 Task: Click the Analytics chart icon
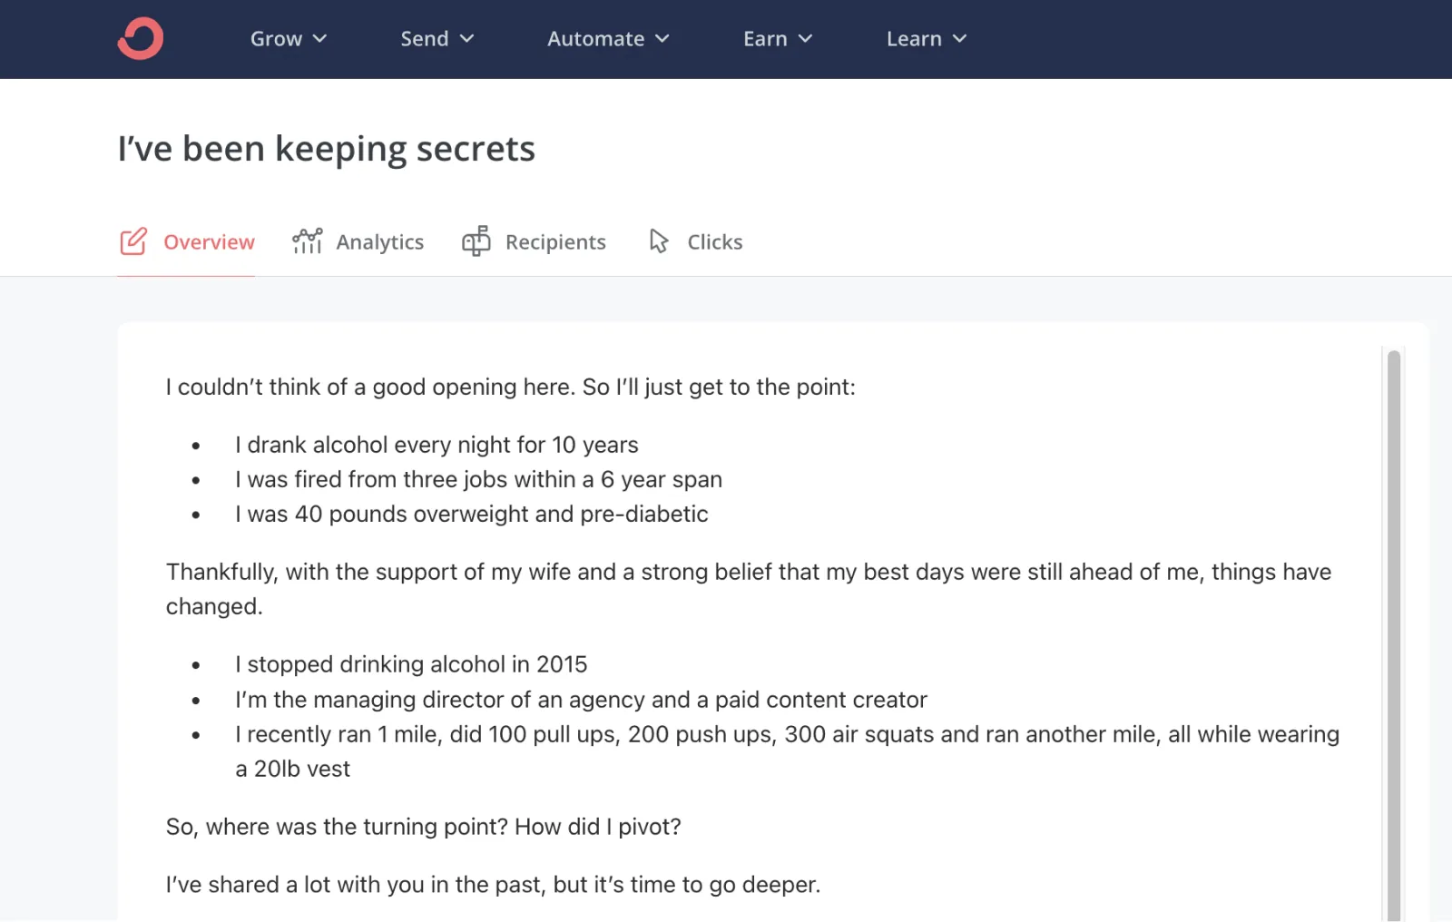coord(308,241)
